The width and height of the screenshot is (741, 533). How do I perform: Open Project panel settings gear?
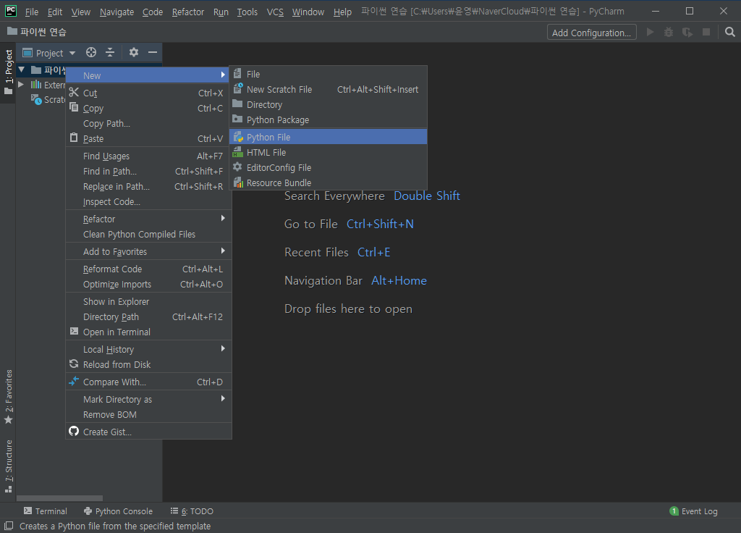(134, 52)
